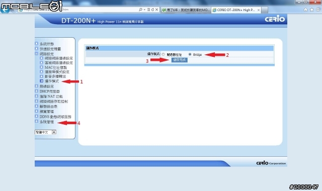The width and height of the screenshot is (322, 191).
Task: Open the 頻寬管理 menu item
Action: tap(47, 112)
